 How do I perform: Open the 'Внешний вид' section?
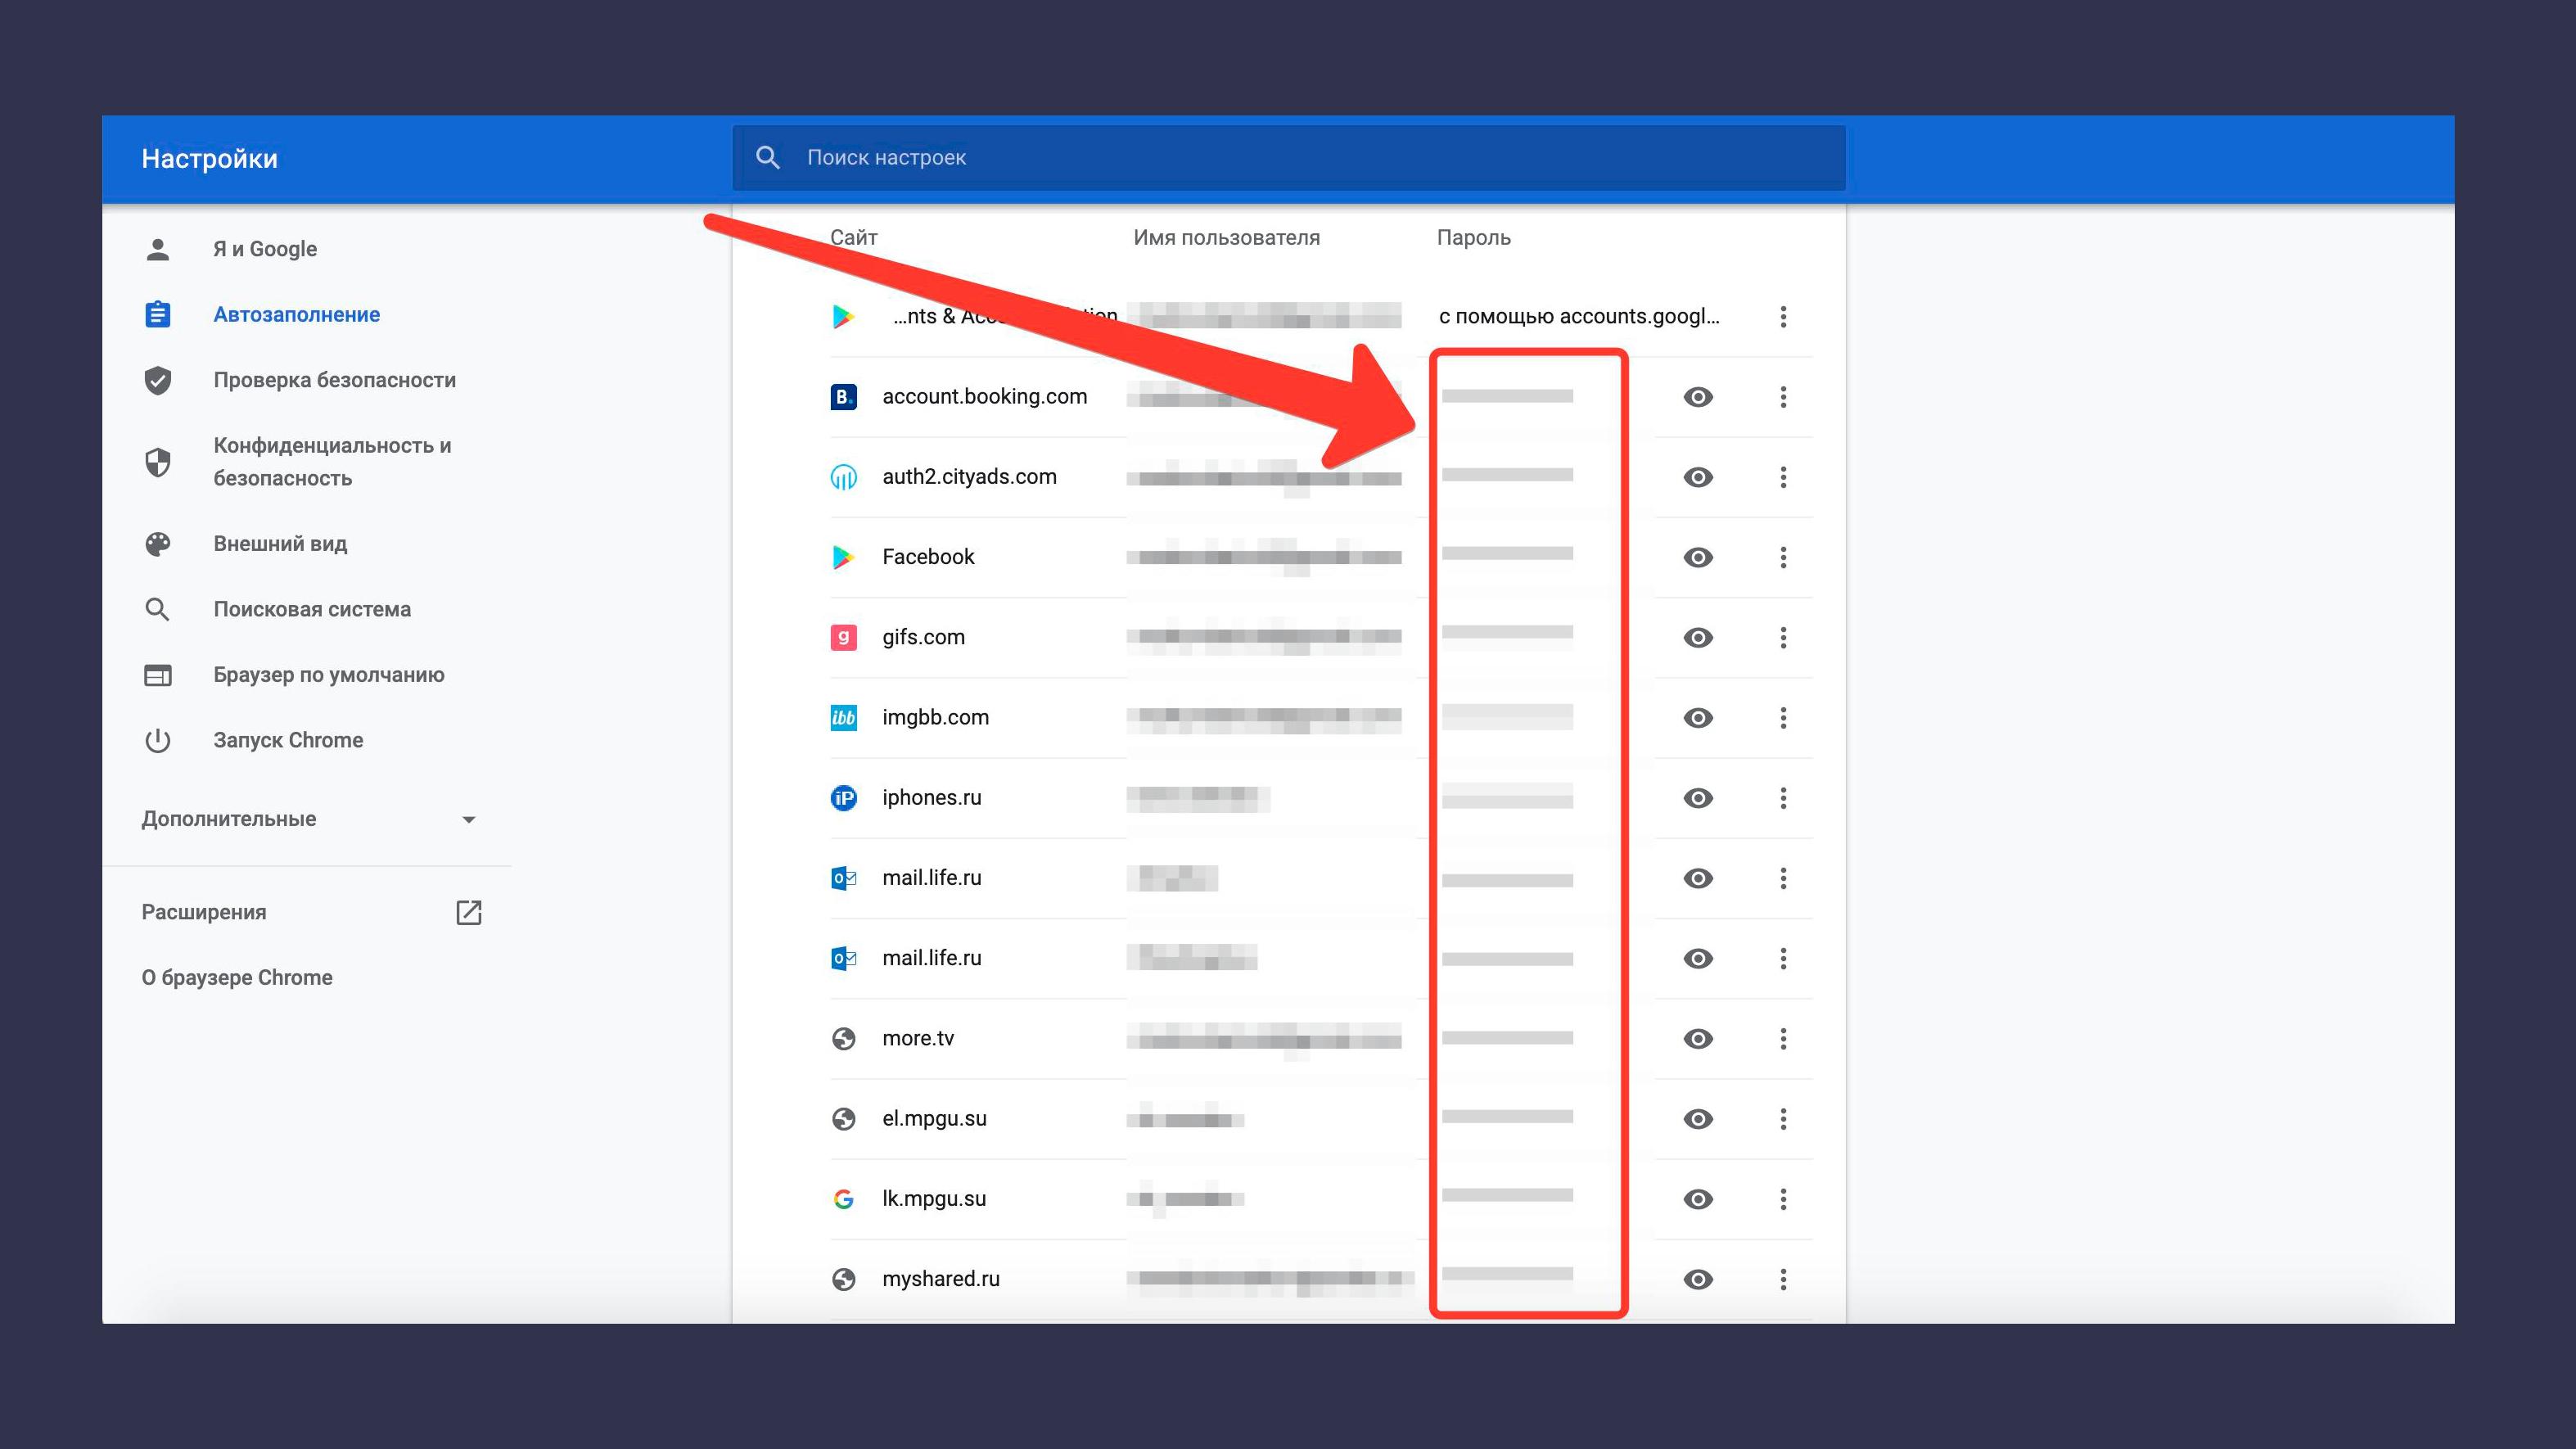(x=280, y=544)
